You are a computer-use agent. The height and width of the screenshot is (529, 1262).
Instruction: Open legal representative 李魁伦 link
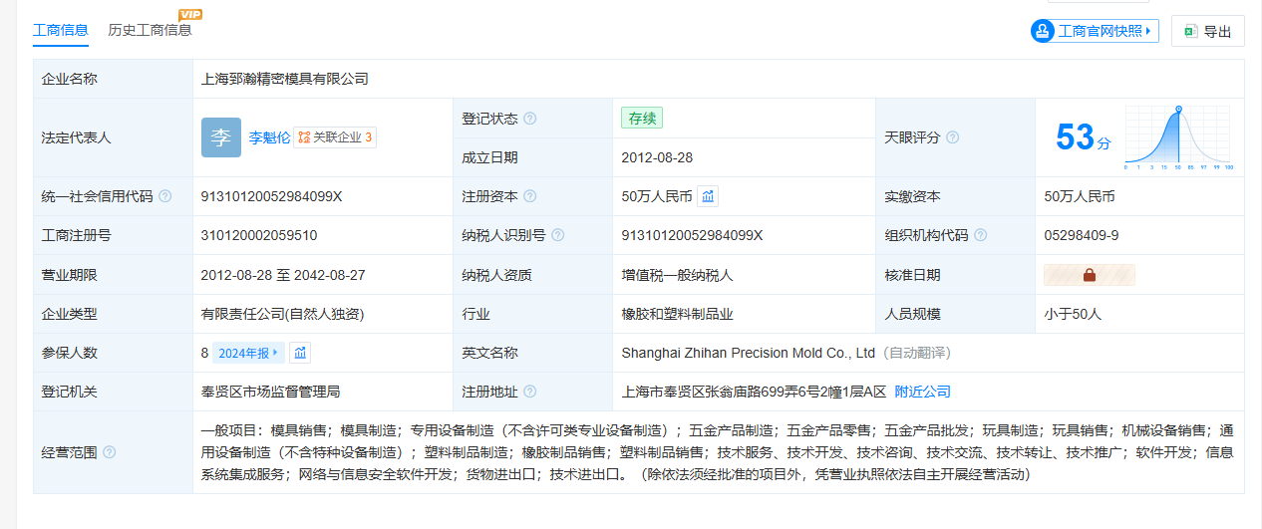point(269,137)
